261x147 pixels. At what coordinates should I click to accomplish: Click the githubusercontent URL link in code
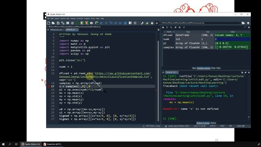(105, 75)
